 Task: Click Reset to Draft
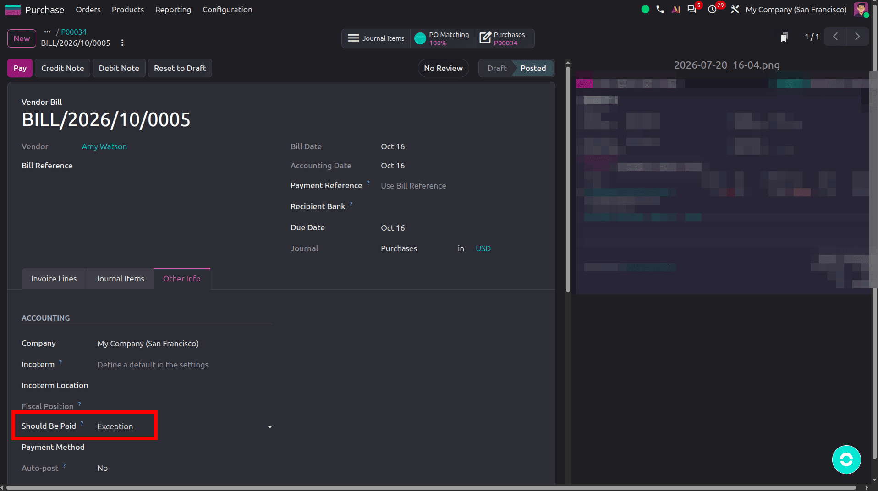pos(180,68)
